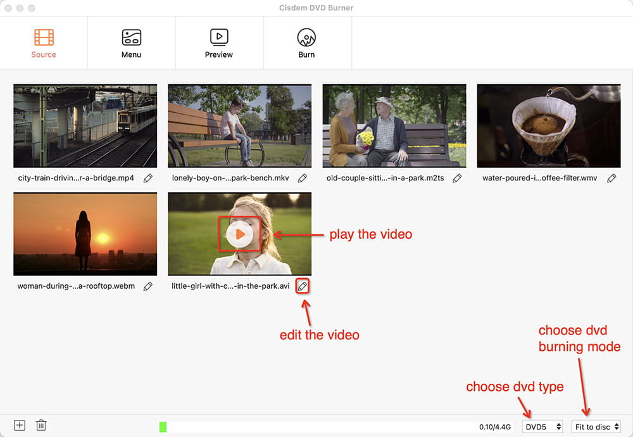The width and height of the screenshot is (633, 437).
Task: Open editor for lonely boy park bench video
Action: [303, 178]
